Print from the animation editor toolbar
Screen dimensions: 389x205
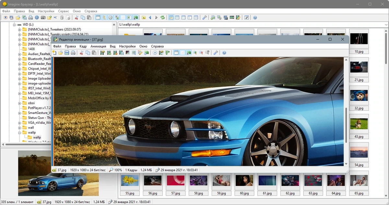[73, 52]
